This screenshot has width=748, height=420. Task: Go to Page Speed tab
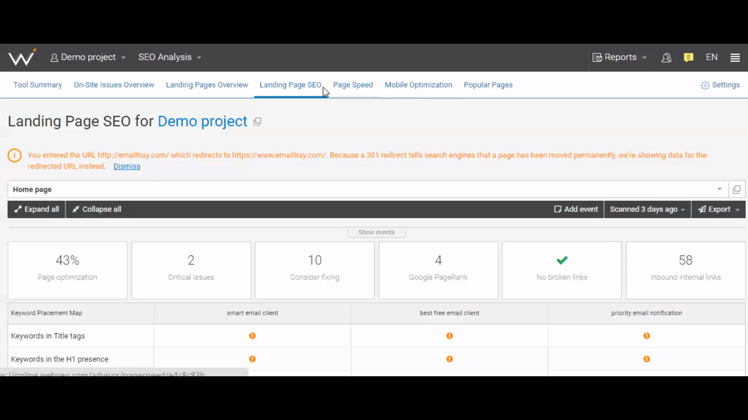pos(353,85)
